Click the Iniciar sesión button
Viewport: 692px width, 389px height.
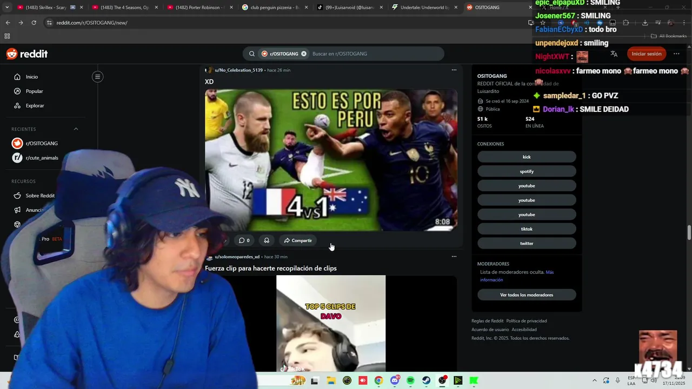pyautogui.click(x=647, y=54)
